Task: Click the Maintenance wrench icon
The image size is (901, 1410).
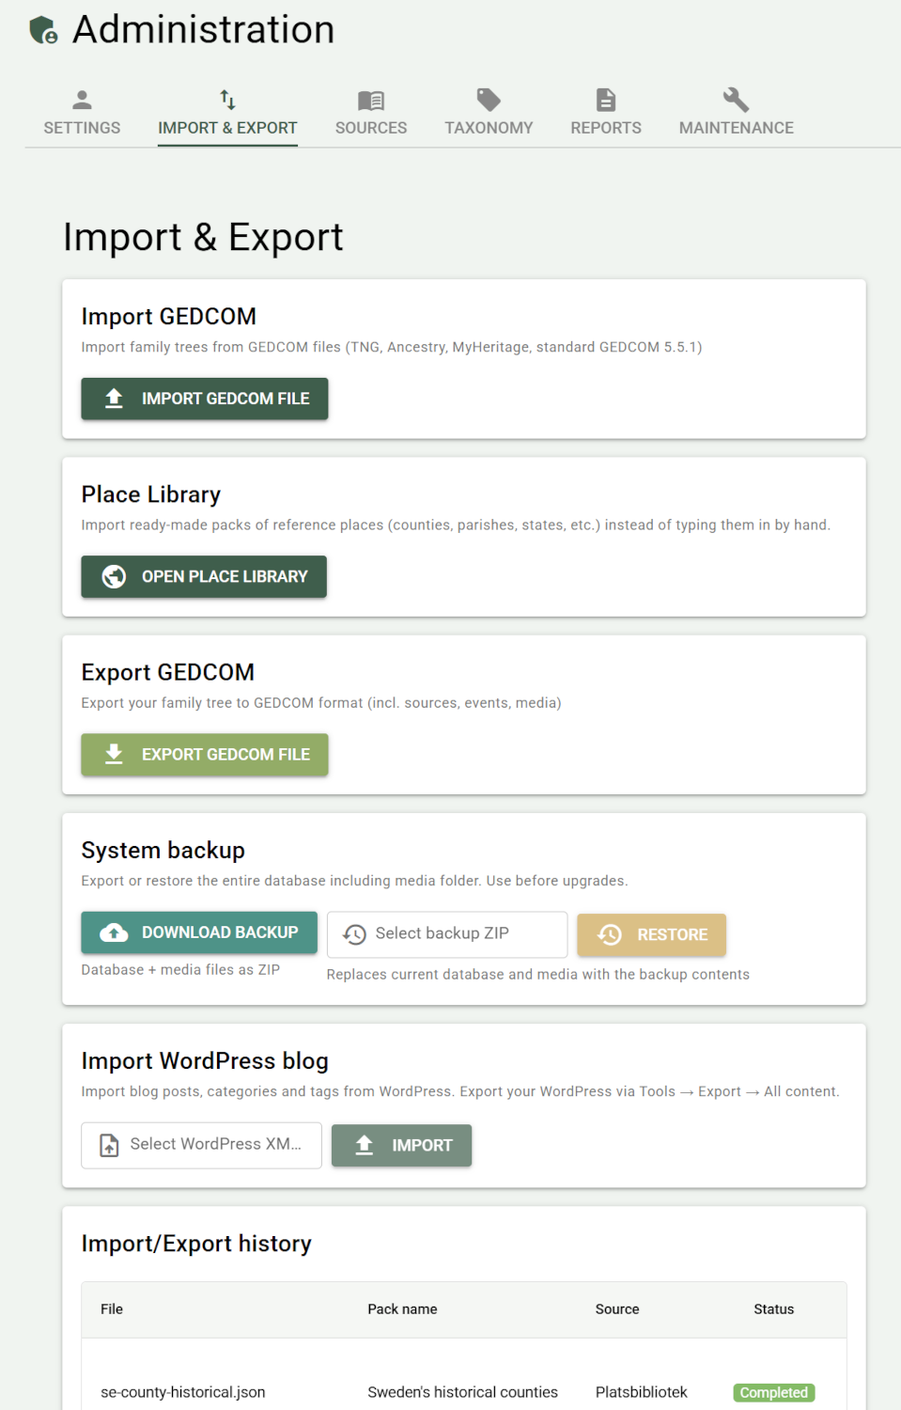Action: [736, 100]
